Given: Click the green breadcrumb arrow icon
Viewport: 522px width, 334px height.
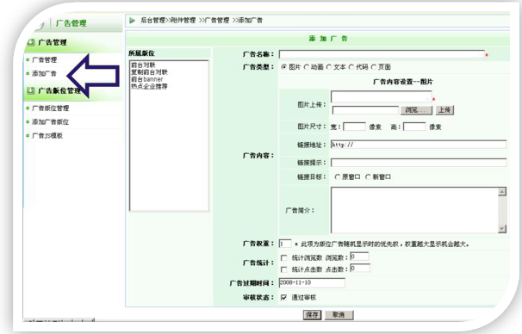Looking at the screenshot, I should (x=132, y=21).
